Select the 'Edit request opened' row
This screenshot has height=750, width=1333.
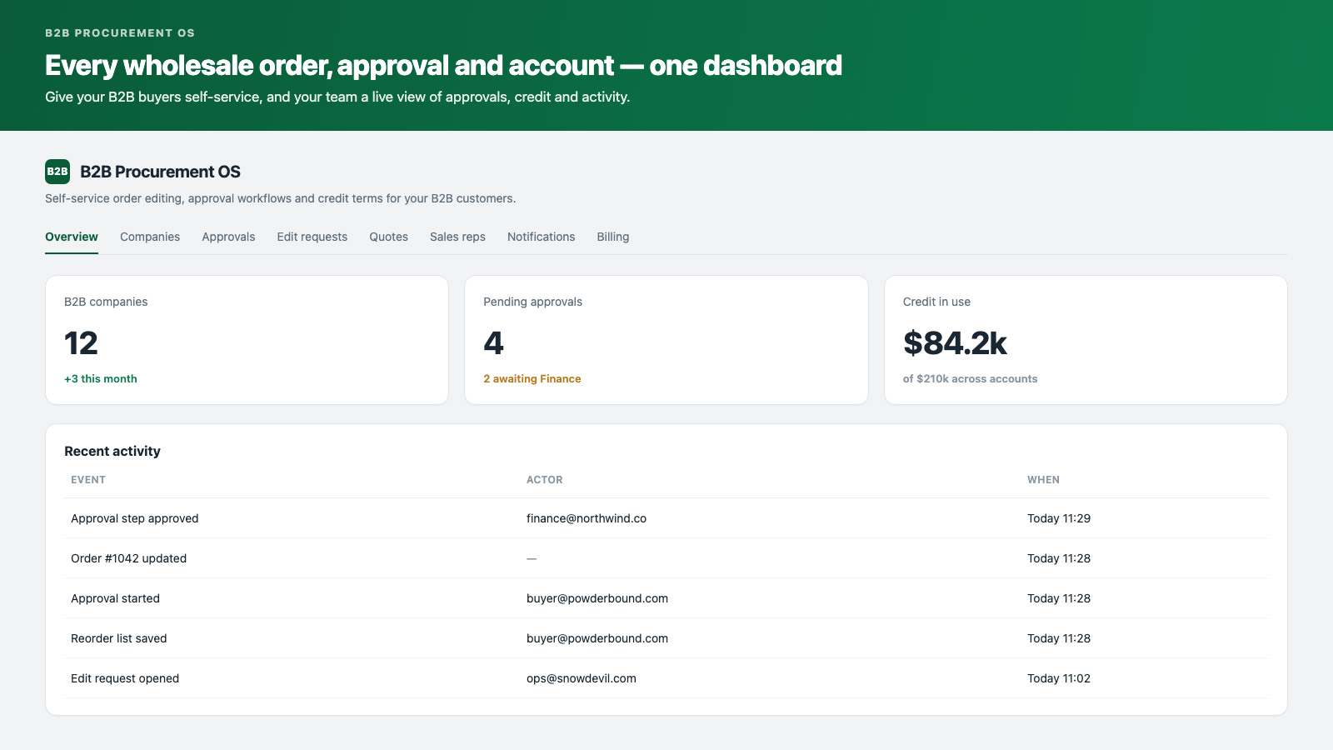click(x=666, y=678)
